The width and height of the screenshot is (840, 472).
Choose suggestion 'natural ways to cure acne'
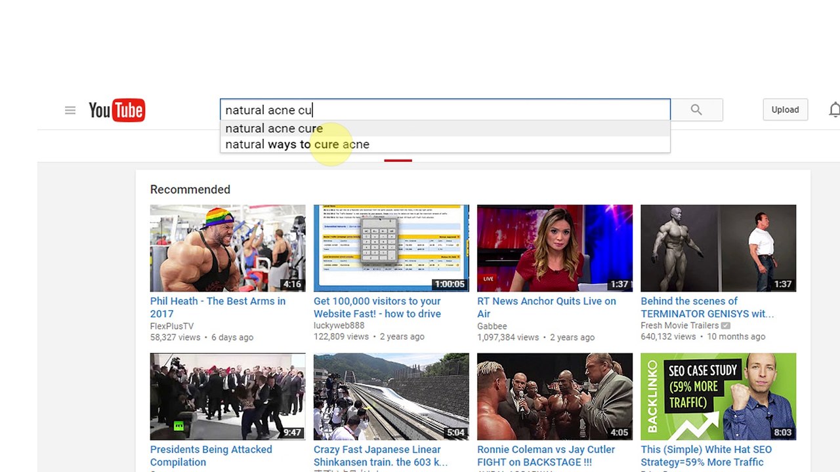point(445,144)
